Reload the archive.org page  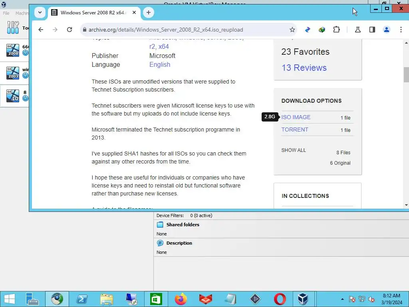[69, 30]
